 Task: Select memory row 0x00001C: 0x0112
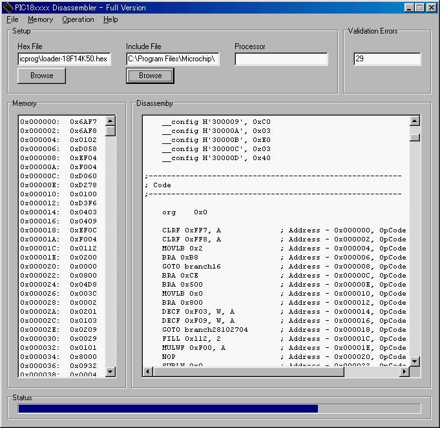pyautogui.click(x=58, y=248)
